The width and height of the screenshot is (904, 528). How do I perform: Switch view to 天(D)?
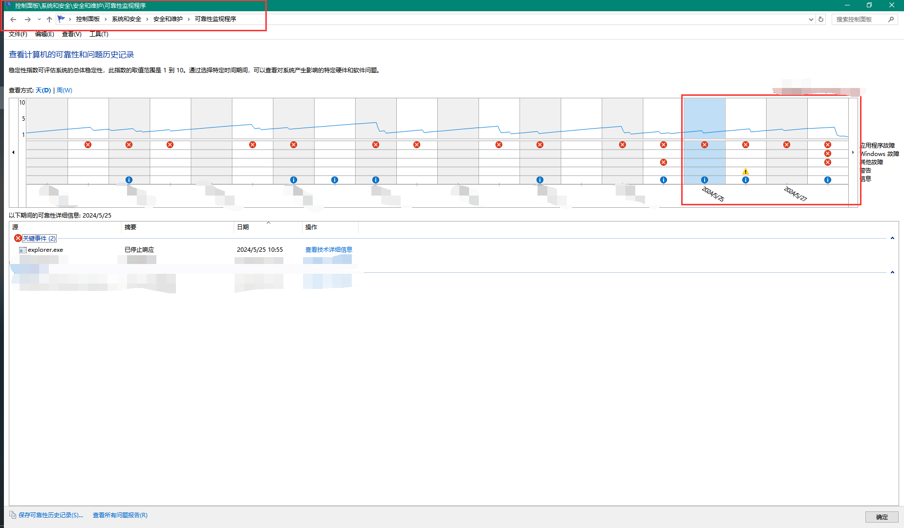(43, 90)
